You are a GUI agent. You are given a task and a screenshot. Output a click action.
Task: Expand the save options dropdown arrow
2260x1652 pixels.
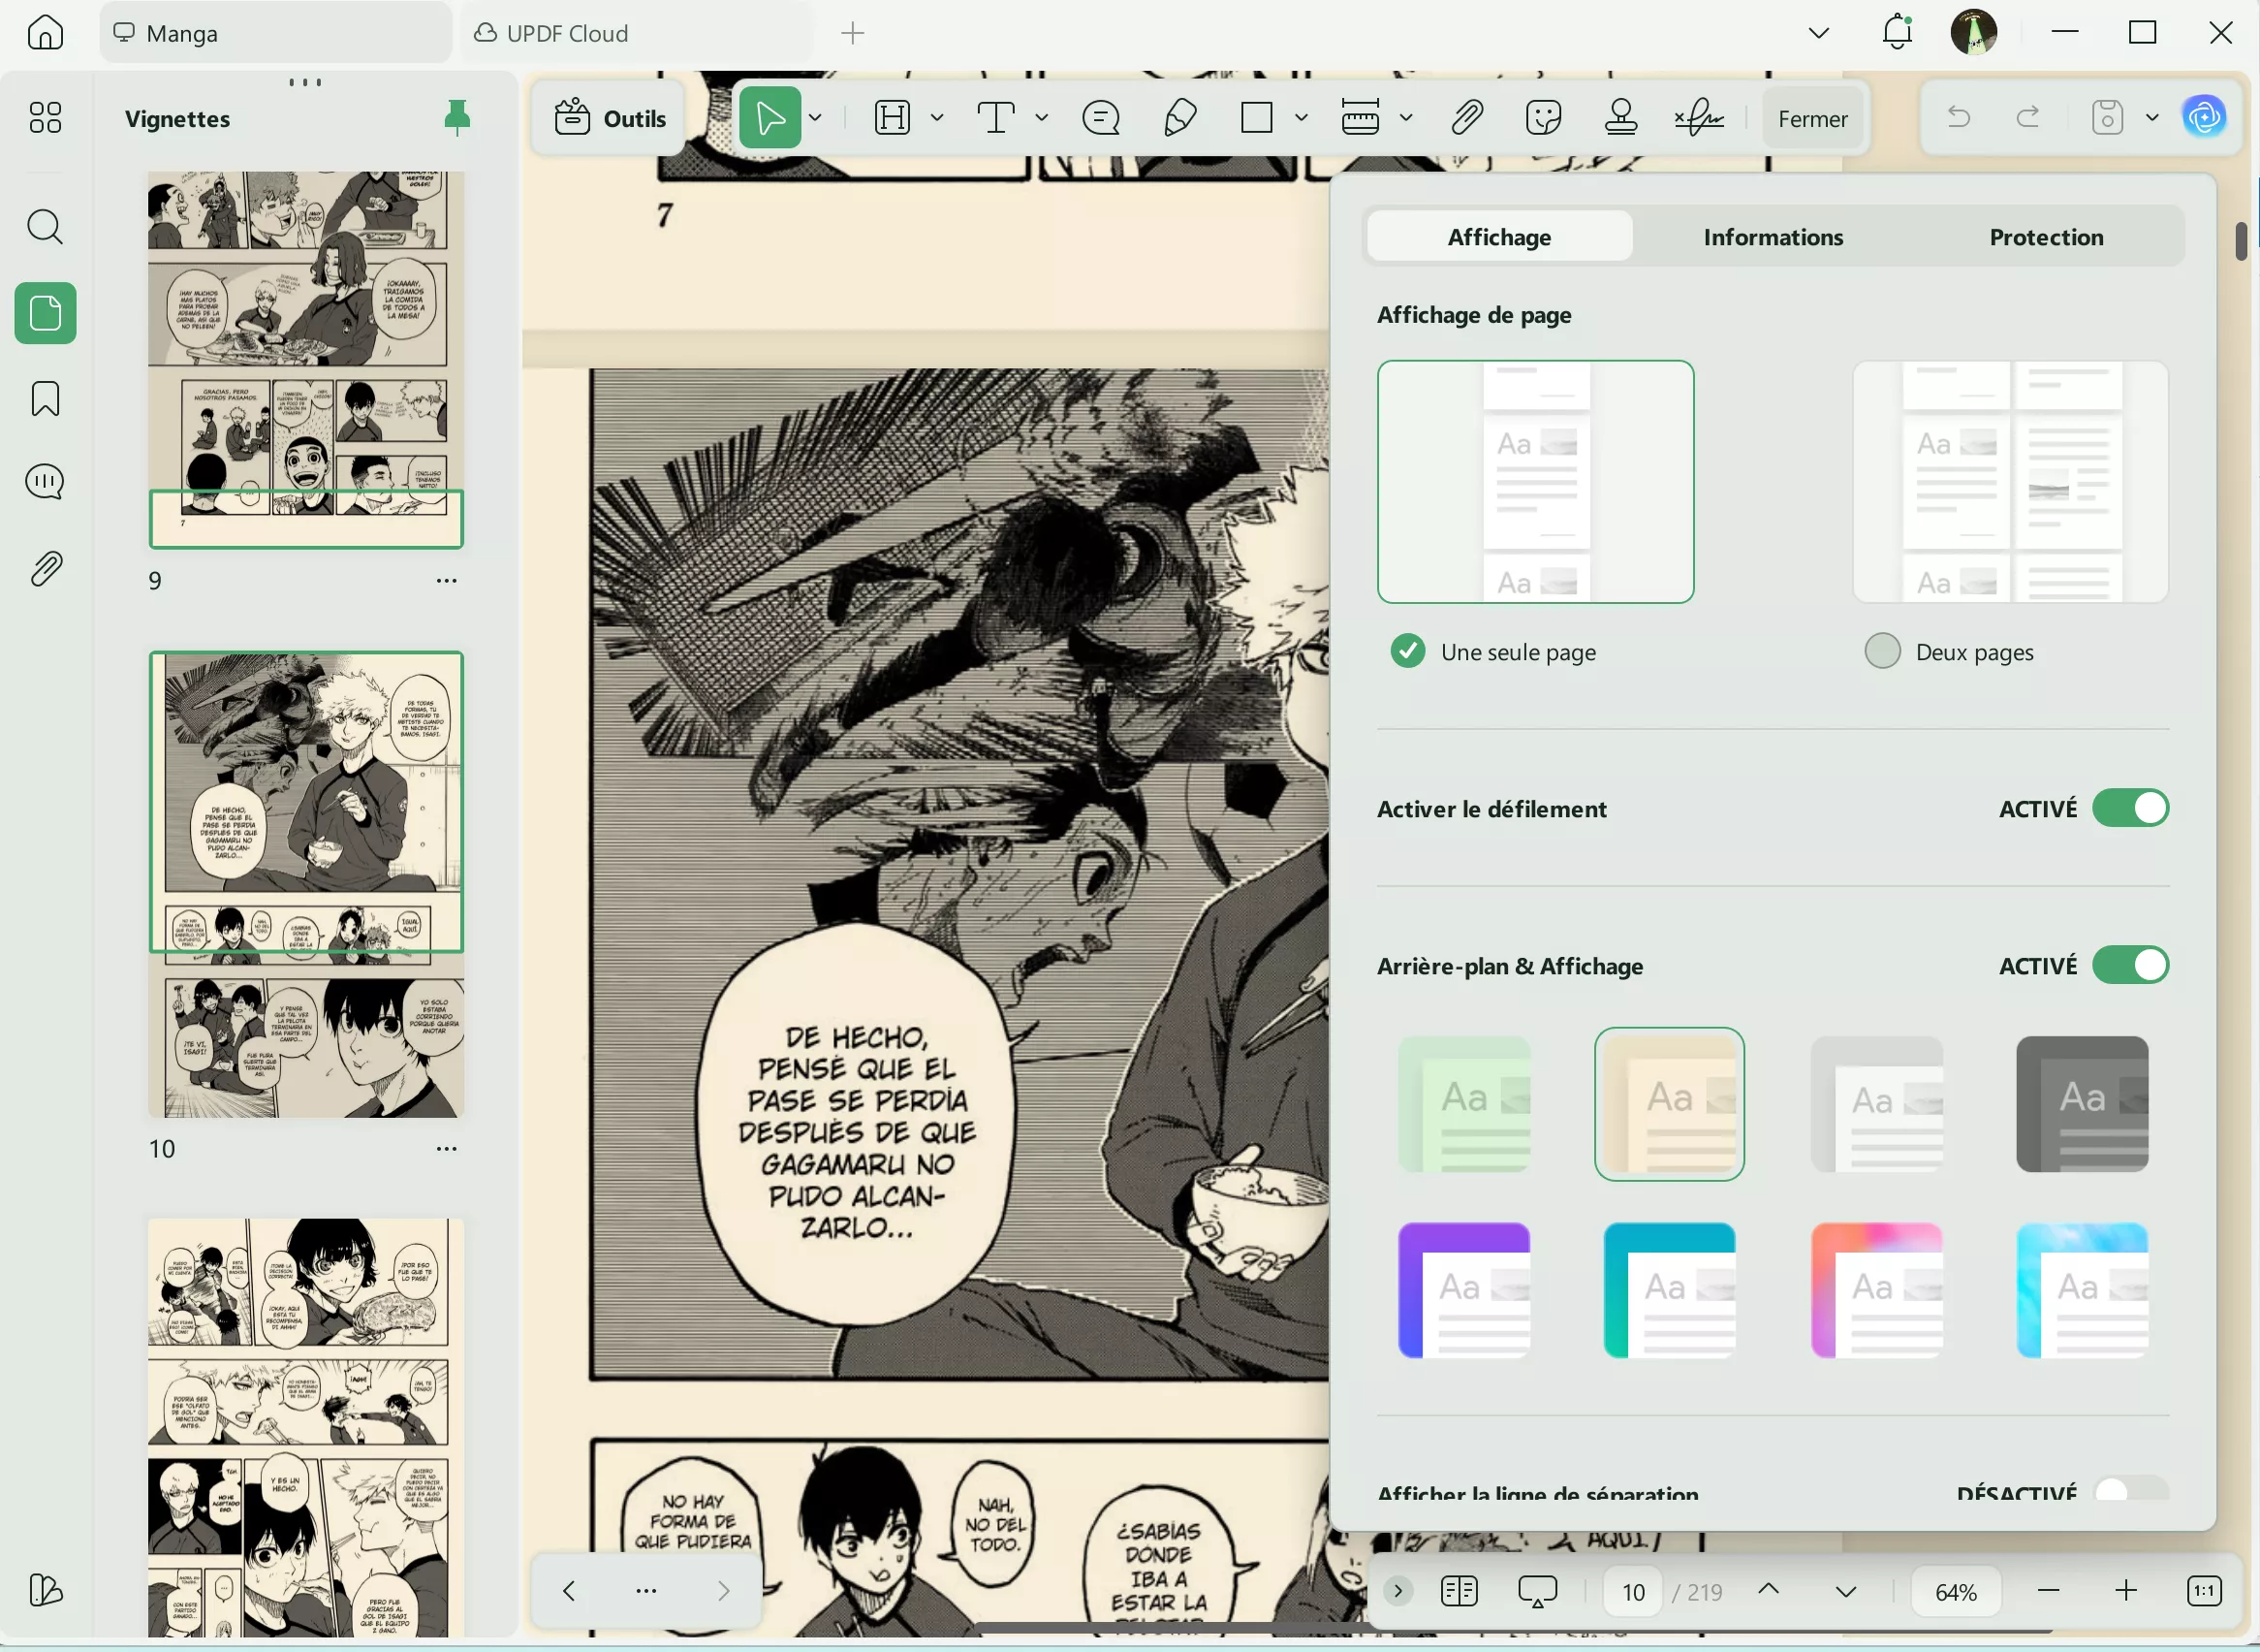coord(2152,118)
